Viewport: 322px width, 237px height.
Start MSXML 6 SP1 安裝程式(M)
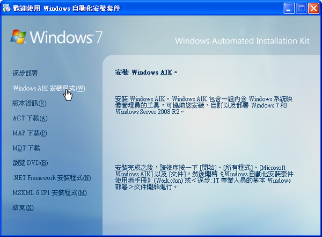(50, 193)
